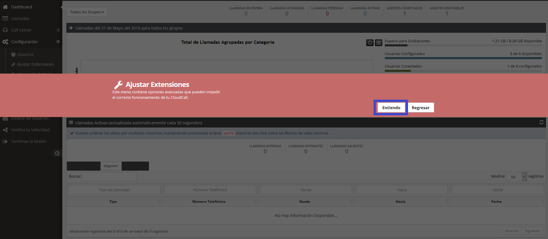
Task: Open the Dashboard home icon
Action: [x=5, y=7]
